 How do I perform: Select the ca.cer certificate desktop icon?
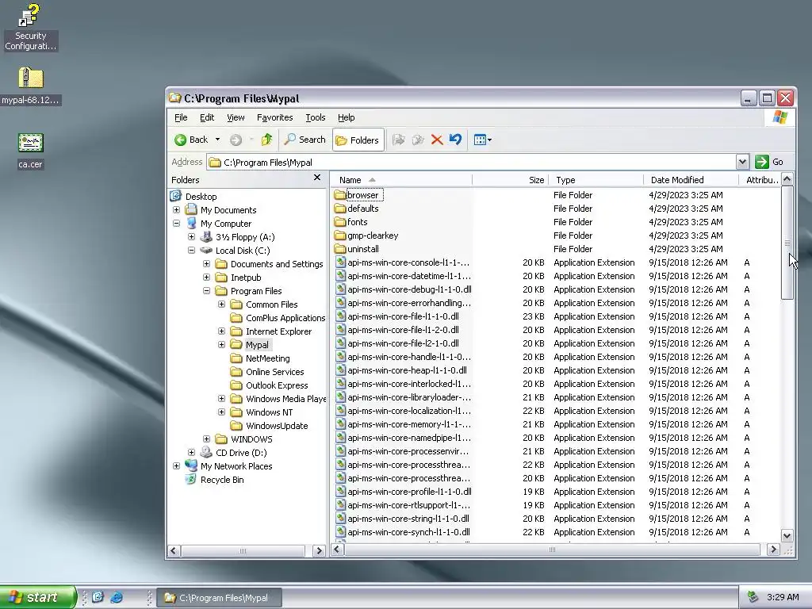31,151
